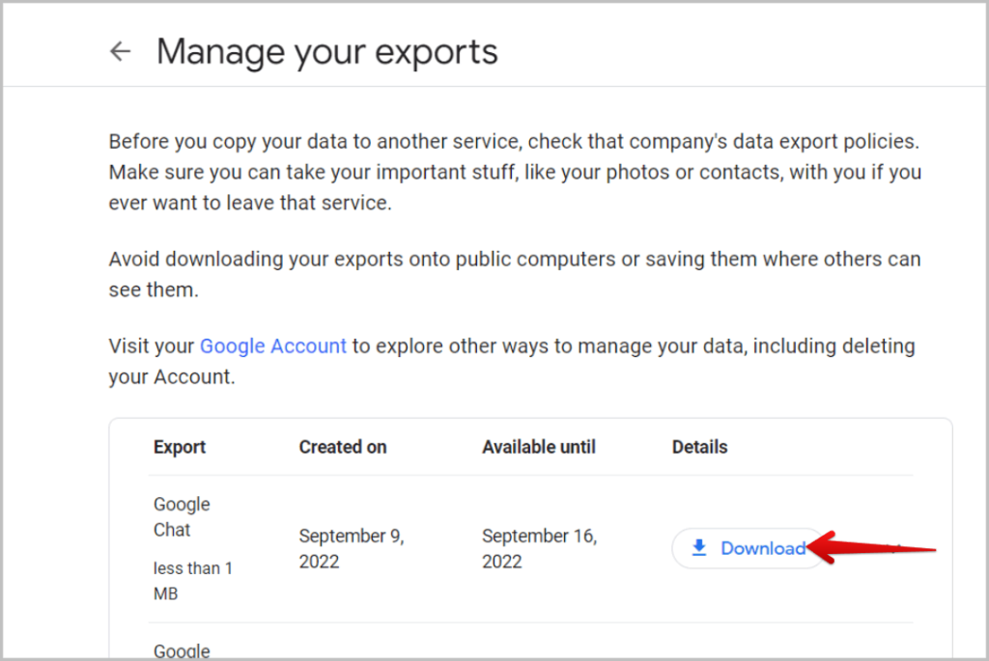Download the Google Chat export
The height and width of the screenshot is (661, 989).
pyautogui.click(x=749, y=548)
